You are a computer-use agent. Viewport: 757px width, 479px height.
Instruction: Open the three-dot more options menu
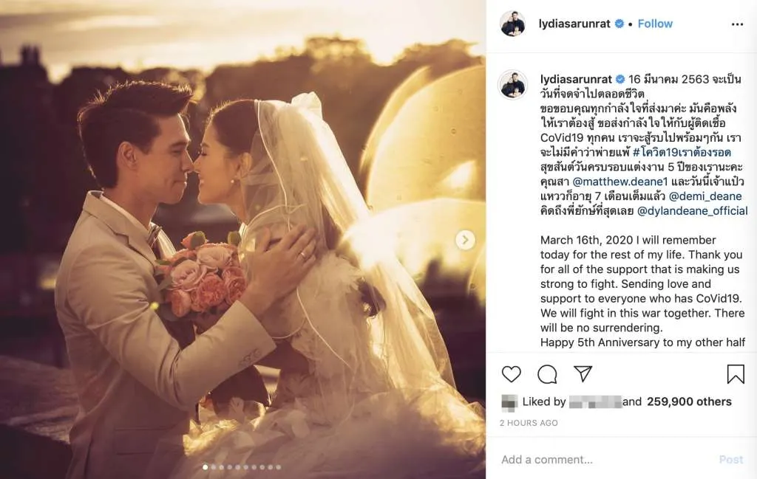click(737, 24)
